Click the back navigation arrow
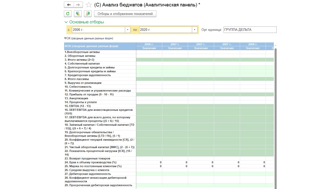The height and width of the screenshot is (189, 314). coord(69,5)
